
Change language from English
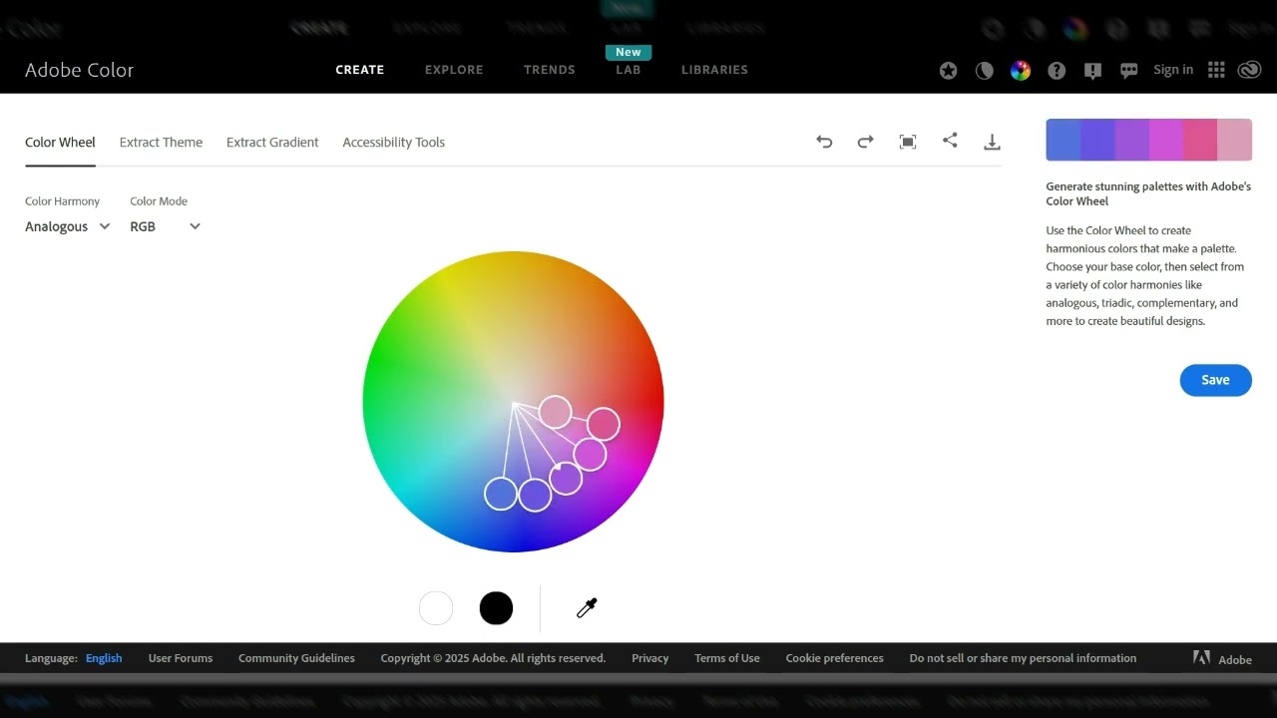coord(104,658)
